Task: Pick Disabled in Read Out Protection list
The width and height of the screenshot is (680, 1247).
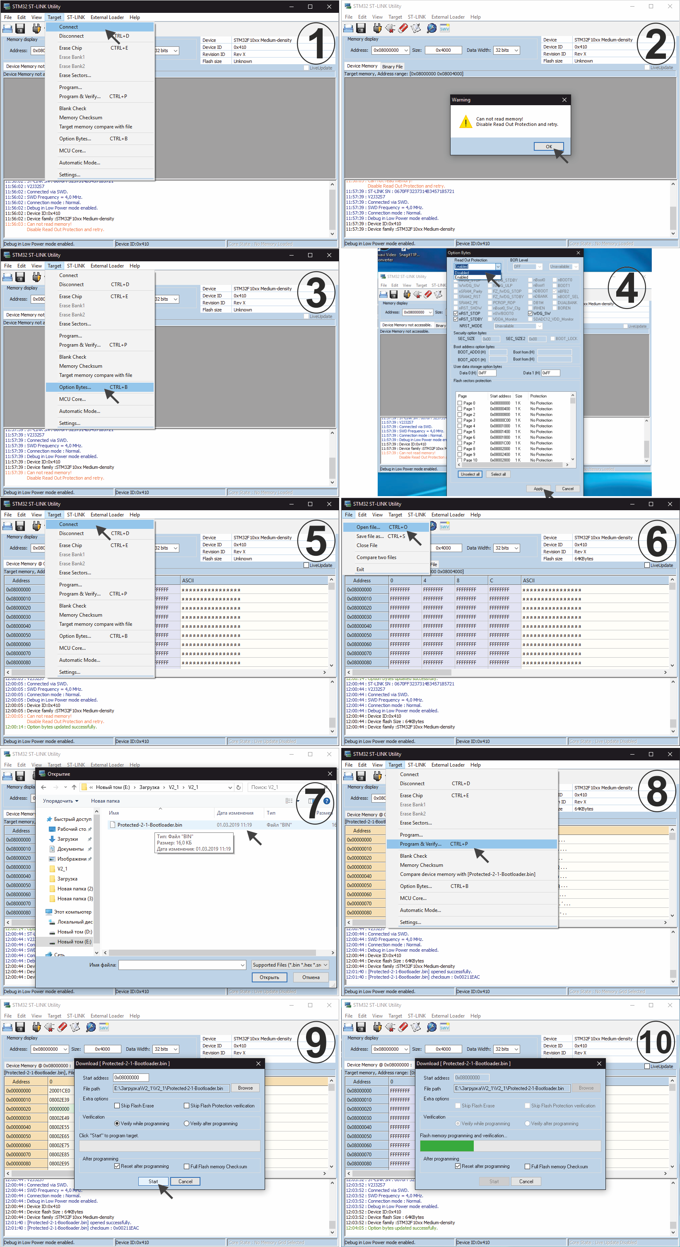Action: 477,273
